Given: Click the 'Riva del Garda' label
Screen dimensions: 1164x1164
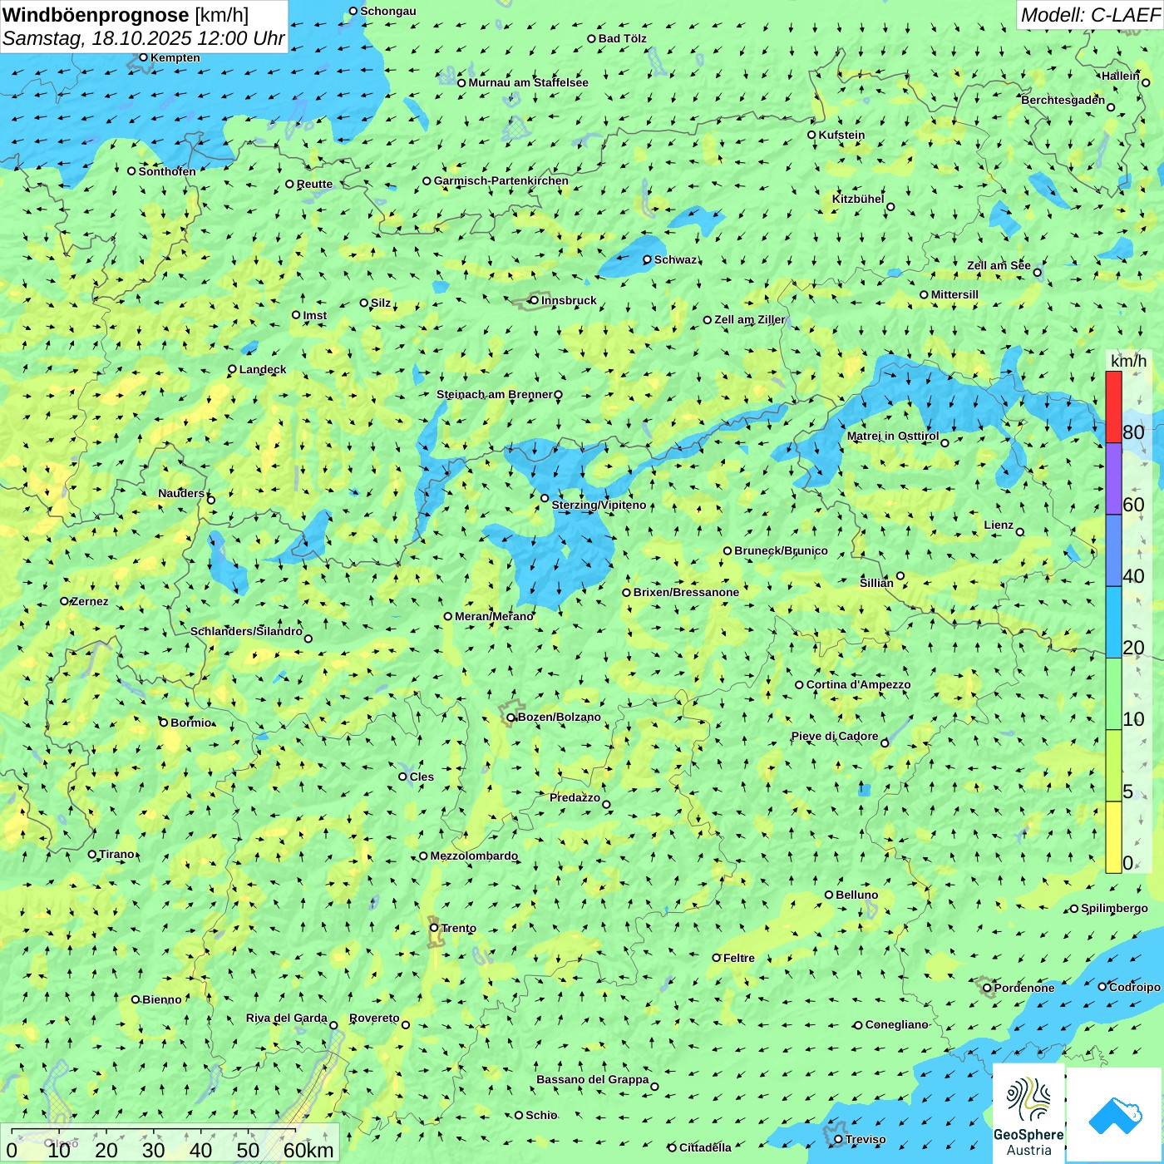Looking at the screenshot, I should tap(287, 1018).
